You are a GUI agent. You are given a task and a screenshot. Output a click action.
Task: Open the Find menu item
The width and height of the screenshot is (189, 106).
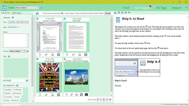(x=126, y=8)
